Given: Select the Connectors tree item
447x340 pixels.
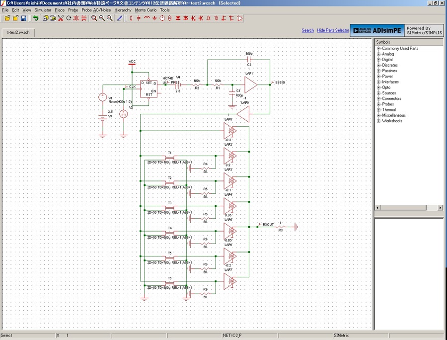Looking at the screenshot, I should [391, 99].
